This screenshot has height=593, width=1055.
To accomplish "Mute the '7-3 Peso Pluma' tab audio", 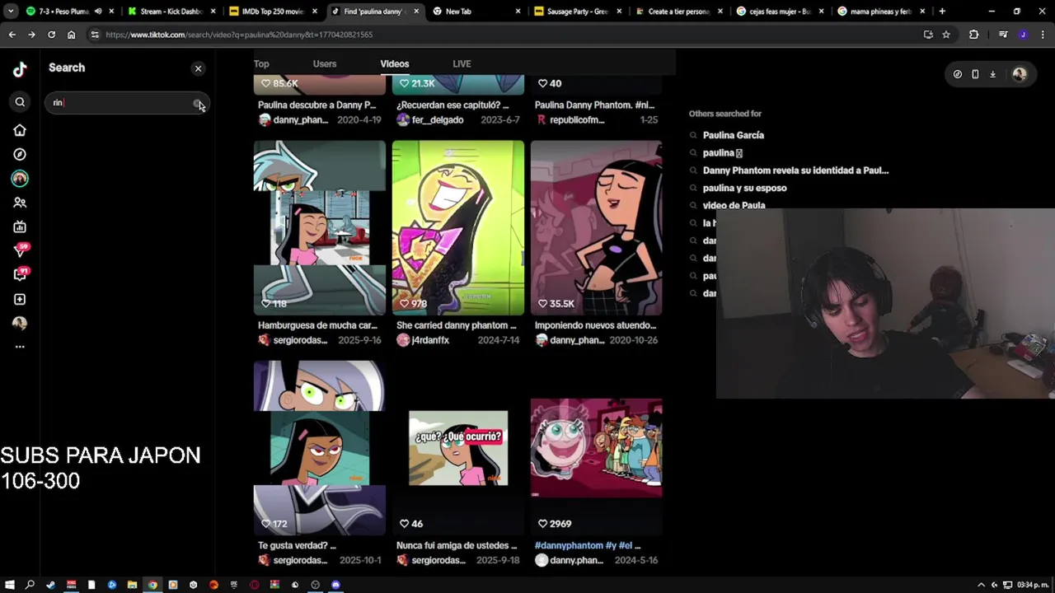I will click(98, 12).
